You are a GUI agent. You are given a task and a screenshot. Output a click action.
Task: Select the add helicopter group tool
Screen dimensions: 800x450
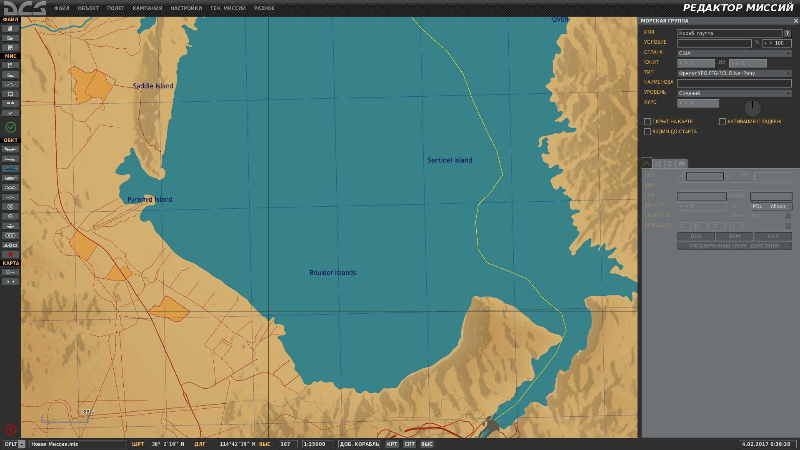(x=10, y=159)
